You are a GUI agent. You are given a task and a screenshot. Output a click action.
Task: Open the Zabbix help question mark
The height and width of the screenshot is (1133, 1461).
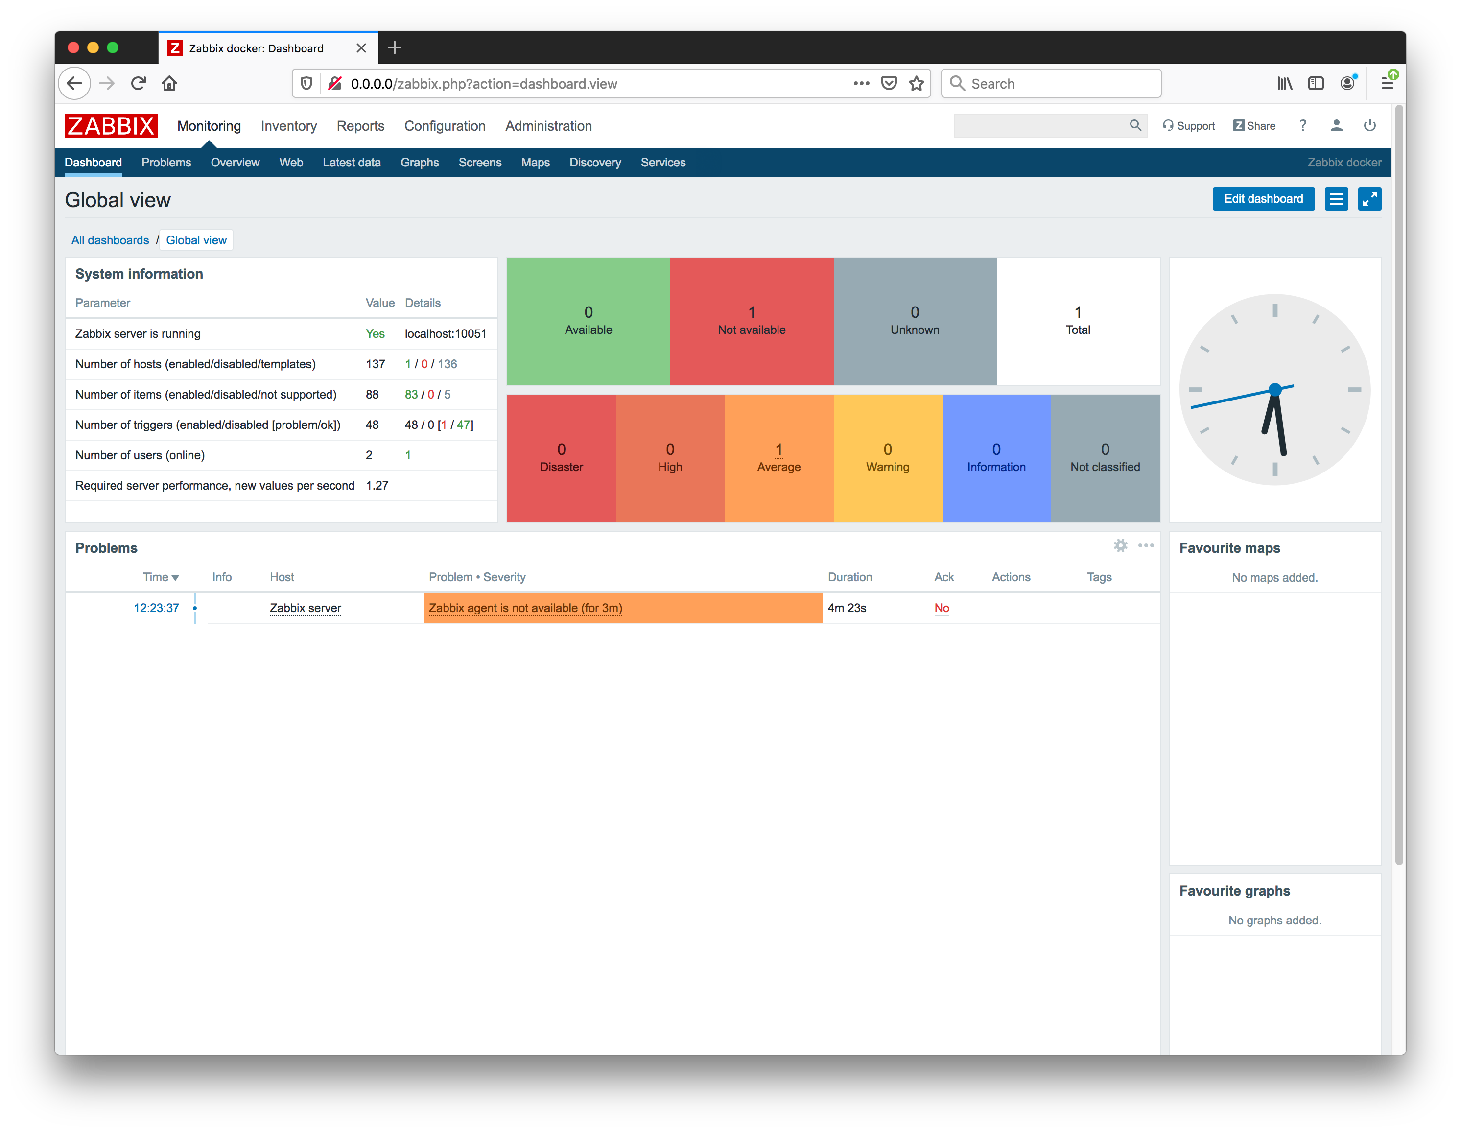1303,126
